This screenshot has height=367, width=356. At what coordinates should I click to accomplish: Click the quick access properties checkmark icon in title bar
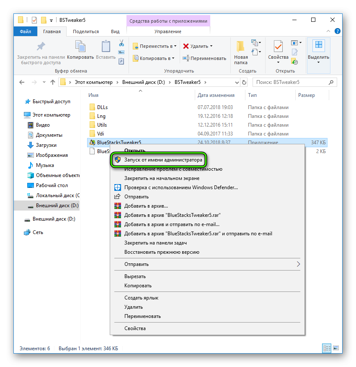point(34,20)
